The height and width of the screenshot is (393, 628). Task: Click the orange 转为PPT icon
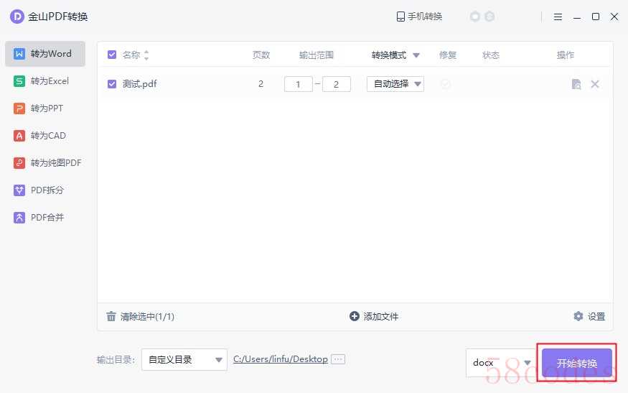(x=19, y=108)
